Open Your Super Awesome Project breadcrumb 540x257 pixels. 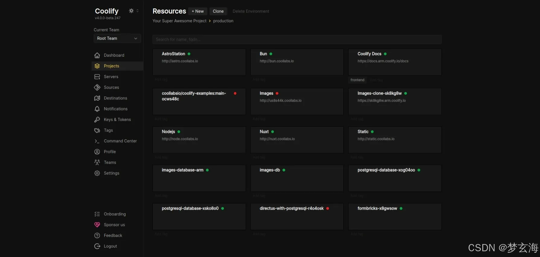(x=179, y=21)
